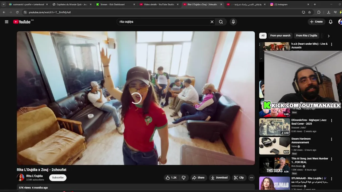Open the tab search dropdown arrow
Screen dimensions: 342x192
3,5
